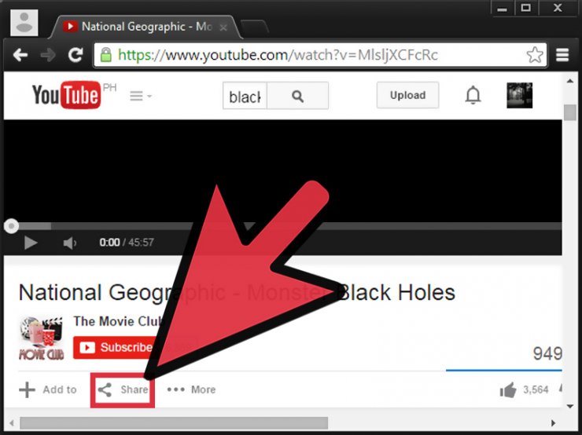This screenshot has width=582, height=435.
Task: Close the National Geographic tab
Action: pos(223,27)
